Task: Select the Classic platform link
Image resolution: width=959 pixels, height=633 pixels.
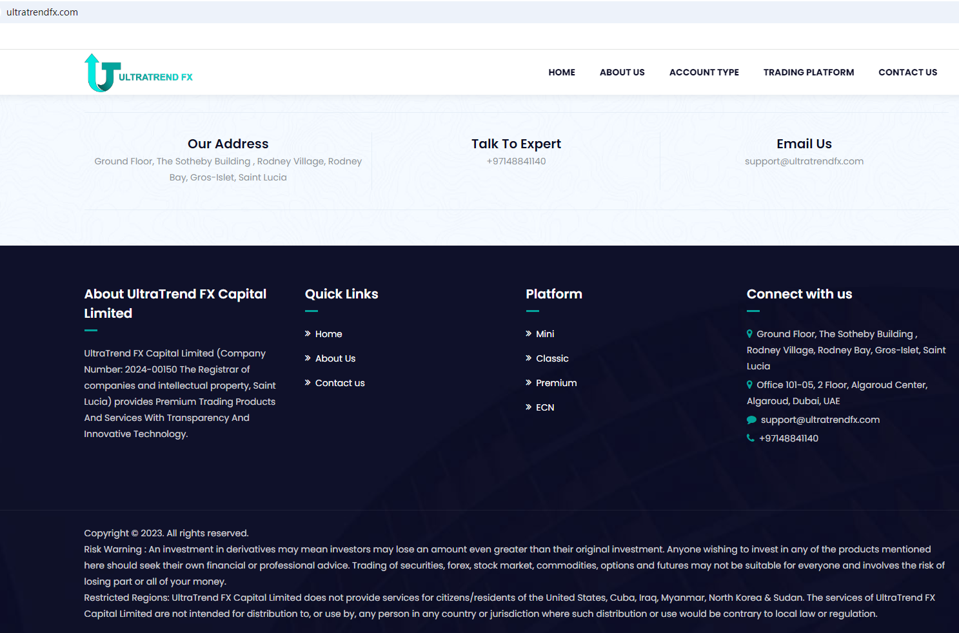Action: (x=552, y=358)
